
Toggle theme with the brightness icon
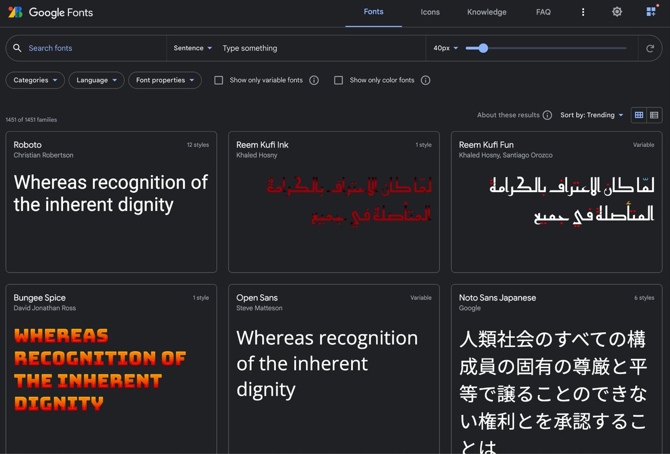[x=617, y=12]
